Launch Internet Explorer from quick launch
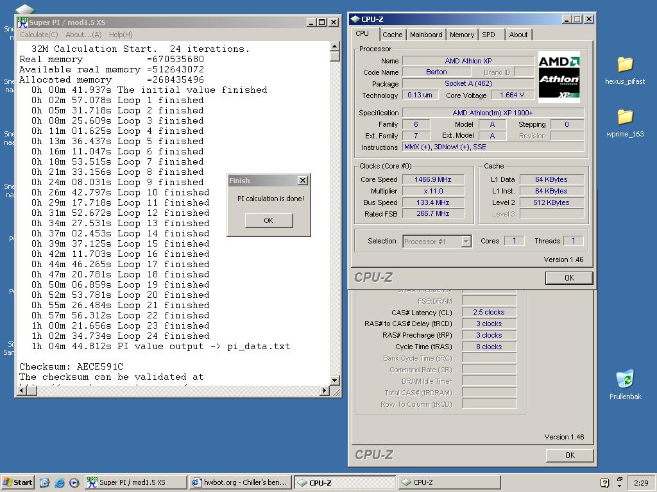The image size is (657, 492). point(60,482)
